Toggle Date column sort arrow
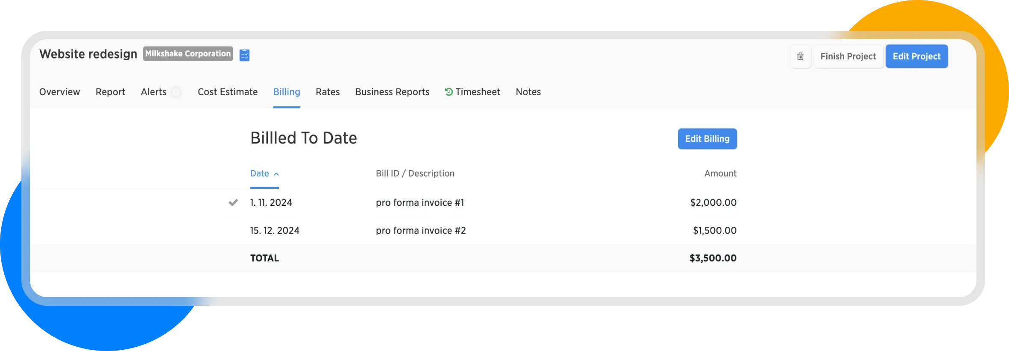Image resolution: width=1009 pixels, height=351 pixels. pyautogui.click(x=276, y=174)
